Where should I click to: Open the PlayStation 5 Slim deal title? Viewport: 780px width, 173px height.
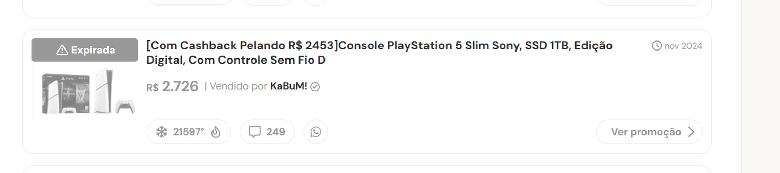pos(379,53)
